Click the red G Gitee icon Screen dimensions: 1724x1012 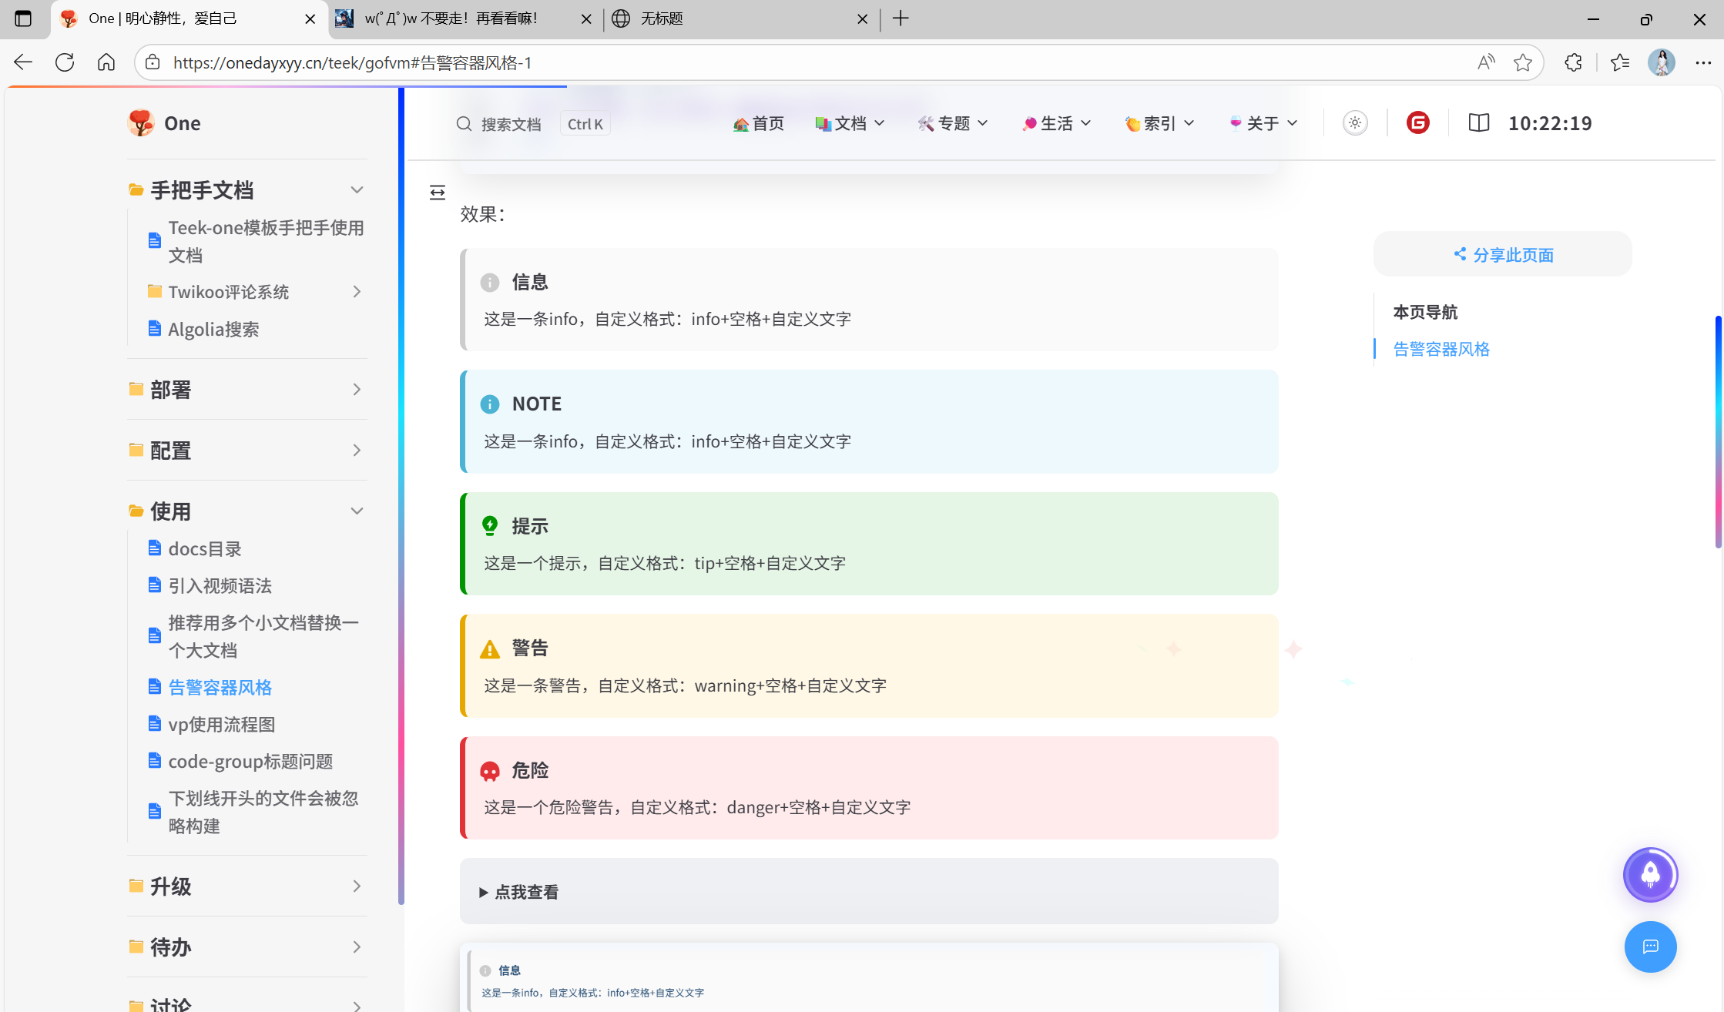tap(1417, 123)
